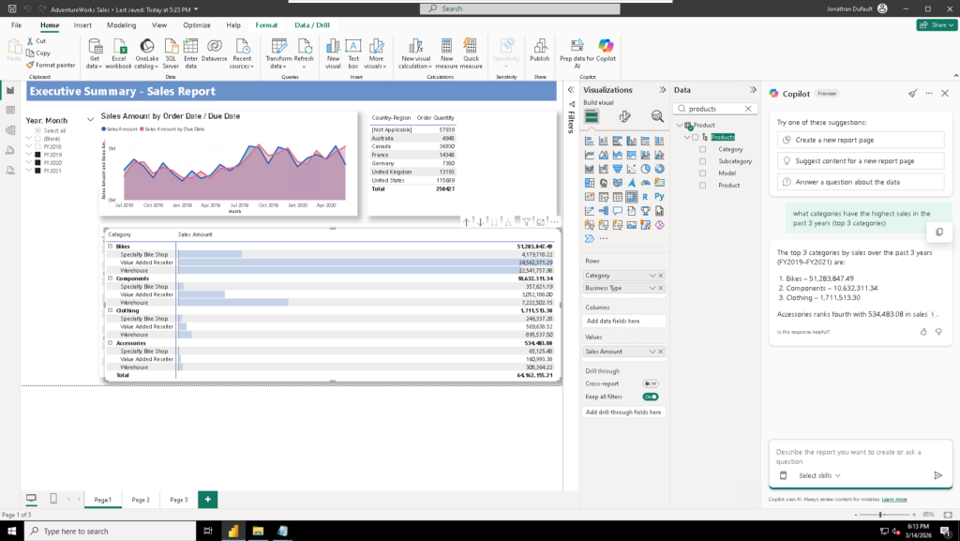Expand the Sales Amount field dropdown
Image resolution: width=960 pixels, height=541 pixels.
(652, 352)
